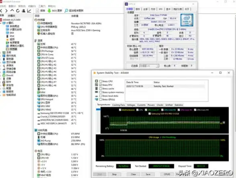
Task: Click the up-level arrow in AIDA64 toolbar
Action: [12, 10]
